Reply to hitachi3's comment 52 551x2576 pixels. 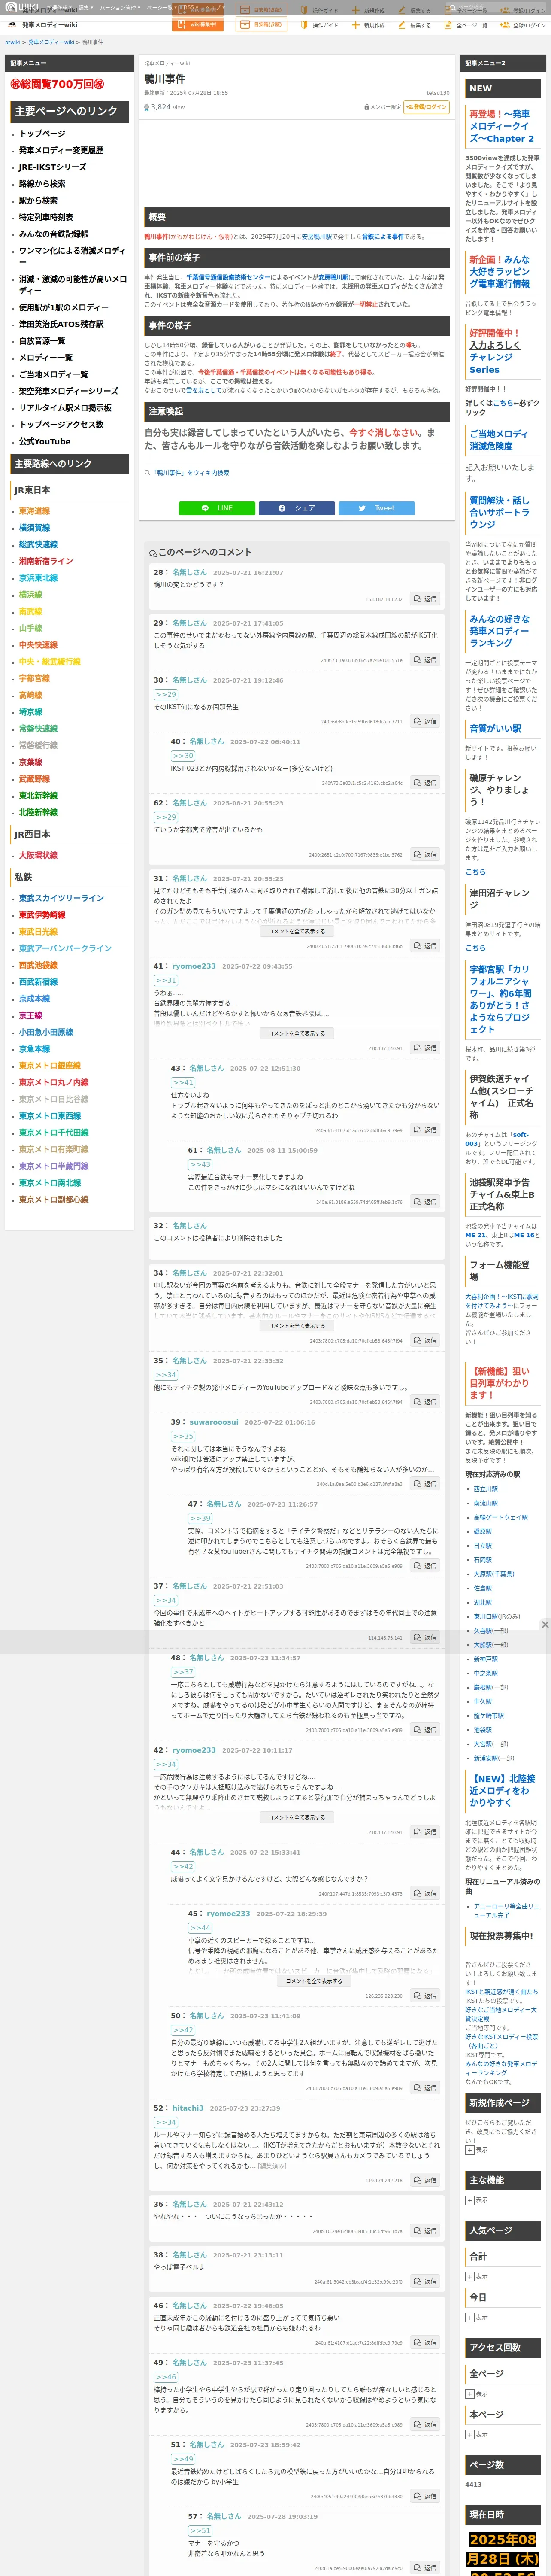pos(425,2181)
